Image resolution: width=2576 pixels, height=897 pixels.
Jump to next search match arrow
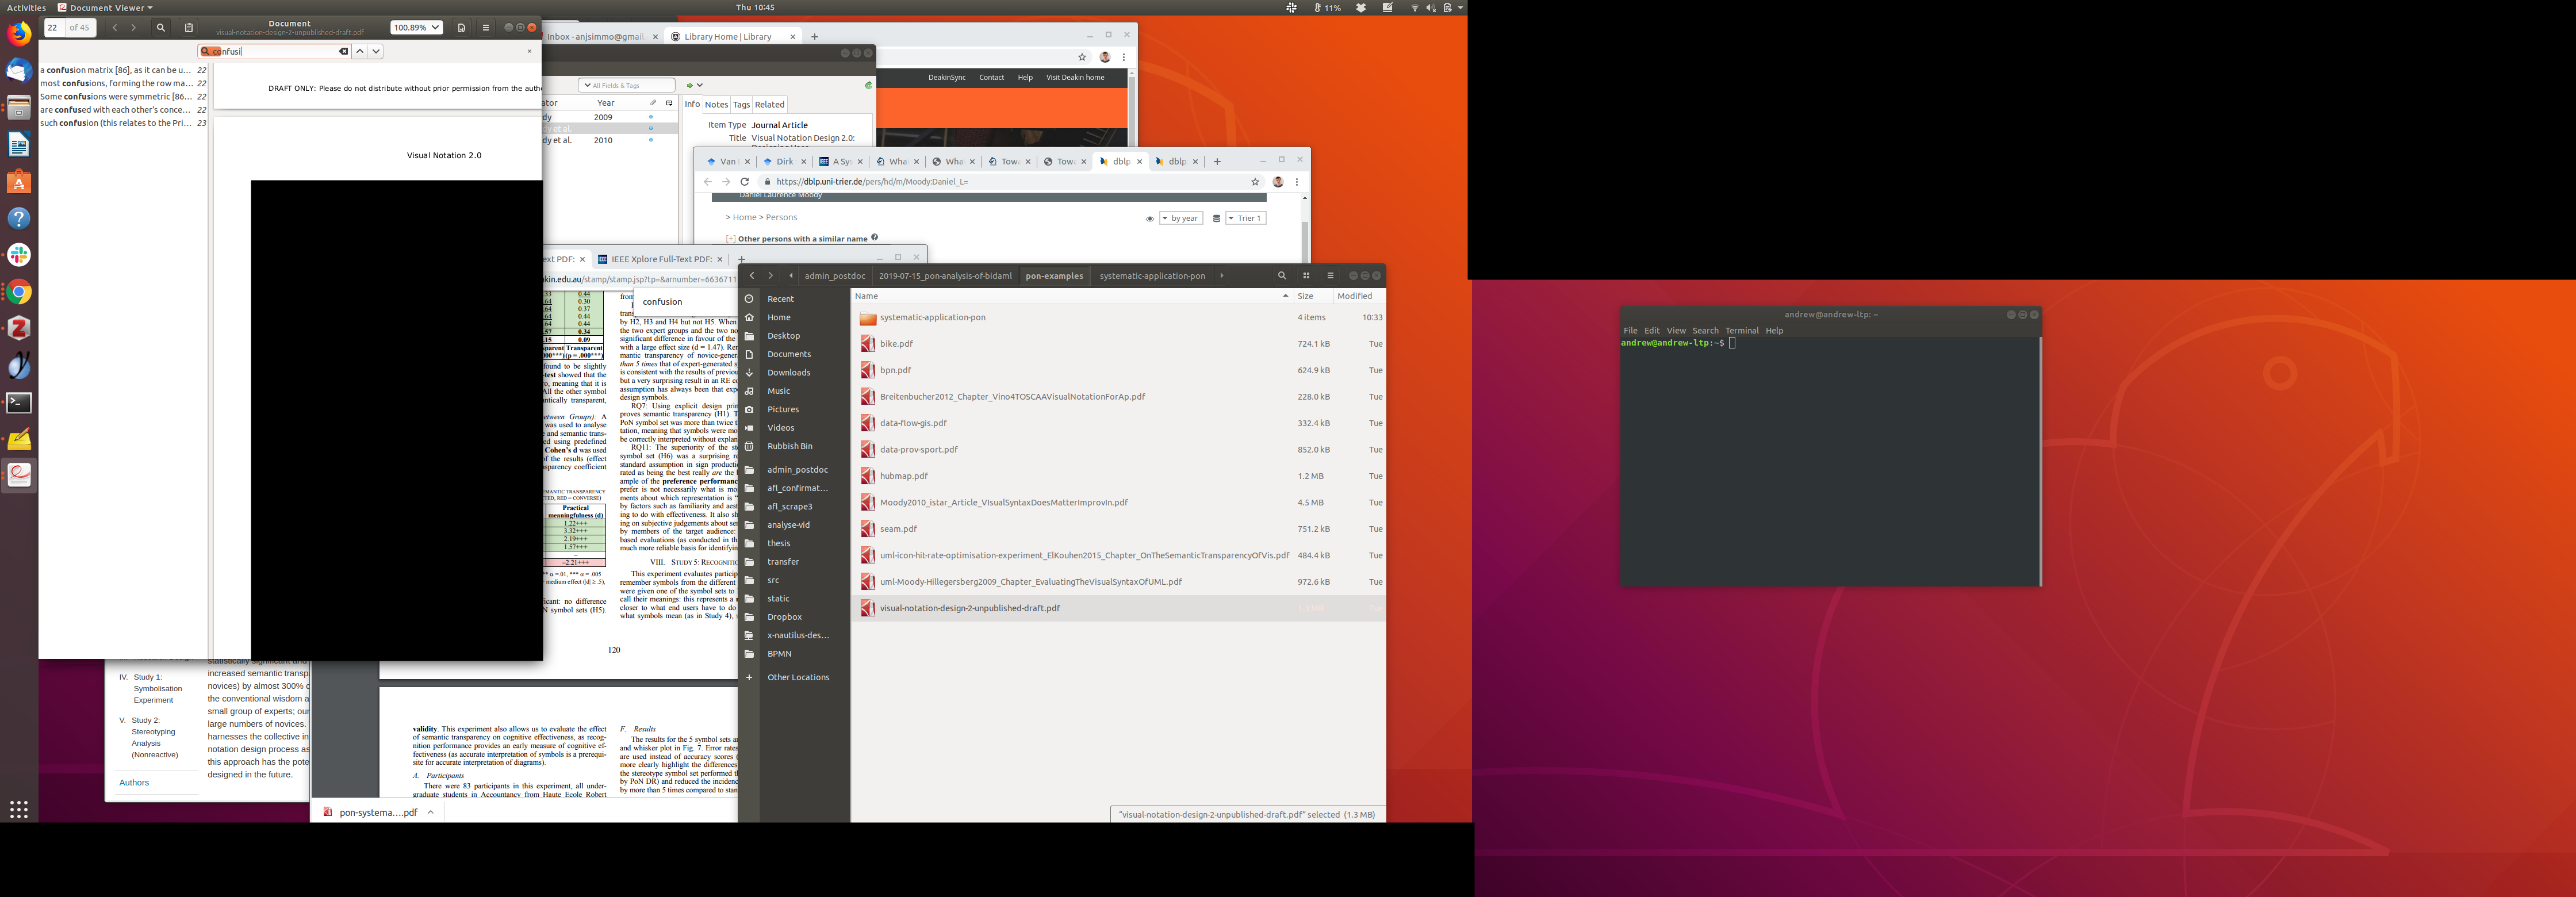[x=376, y=51]
